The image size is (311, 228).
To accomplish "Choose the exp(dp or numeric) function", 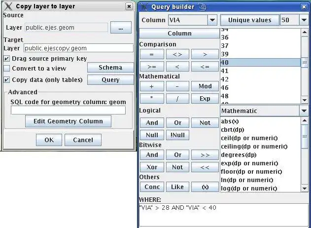I will 260,163.
